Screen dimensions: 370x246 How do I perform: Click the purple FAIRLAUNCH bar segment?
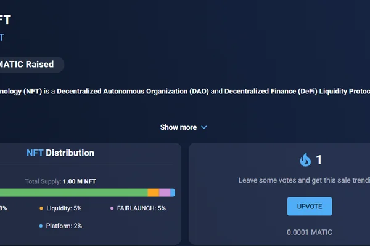pyautogui.click(x=165, y=192)
